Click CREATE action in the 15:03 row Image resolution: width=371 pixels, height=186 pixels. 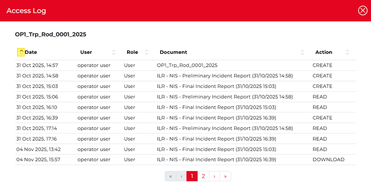(x=322, y=87)
